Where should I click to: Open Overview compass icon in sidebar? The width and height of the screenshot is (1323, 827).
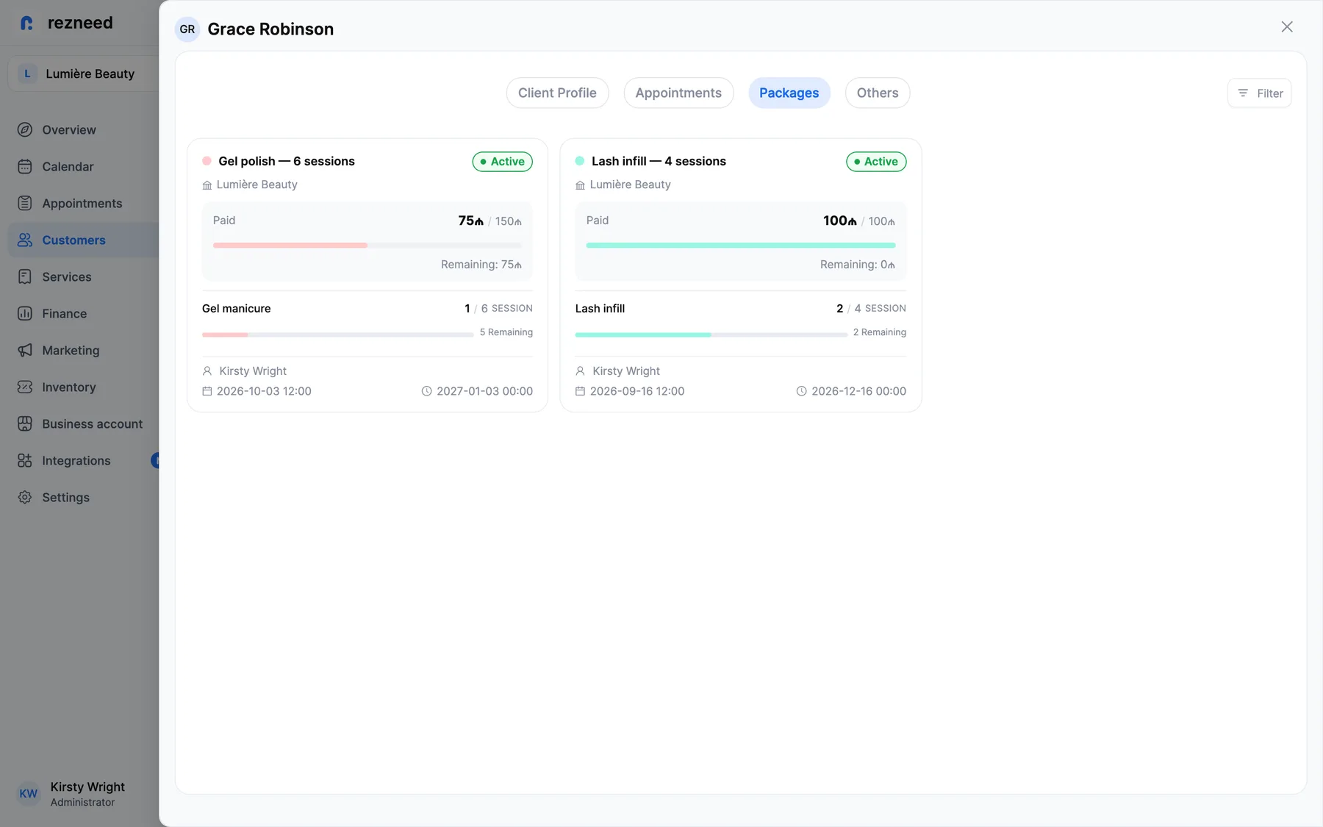pyautogui.click(x=25, y=129)
